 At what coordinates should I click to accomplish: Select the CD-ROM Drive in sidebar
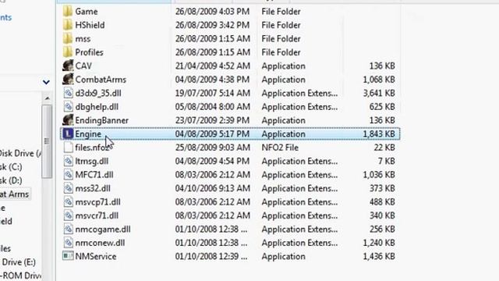point(20,276)
